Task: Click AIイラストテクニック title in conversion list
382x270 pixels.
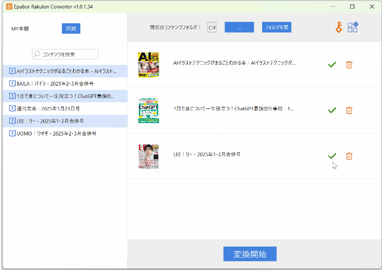Action: [235, 63]
